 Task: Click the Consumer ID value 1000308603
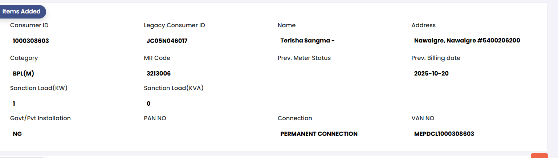(31, 41)
